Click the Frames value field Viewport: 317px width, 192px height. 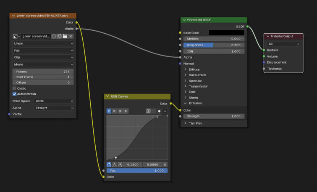pos(43,72)
